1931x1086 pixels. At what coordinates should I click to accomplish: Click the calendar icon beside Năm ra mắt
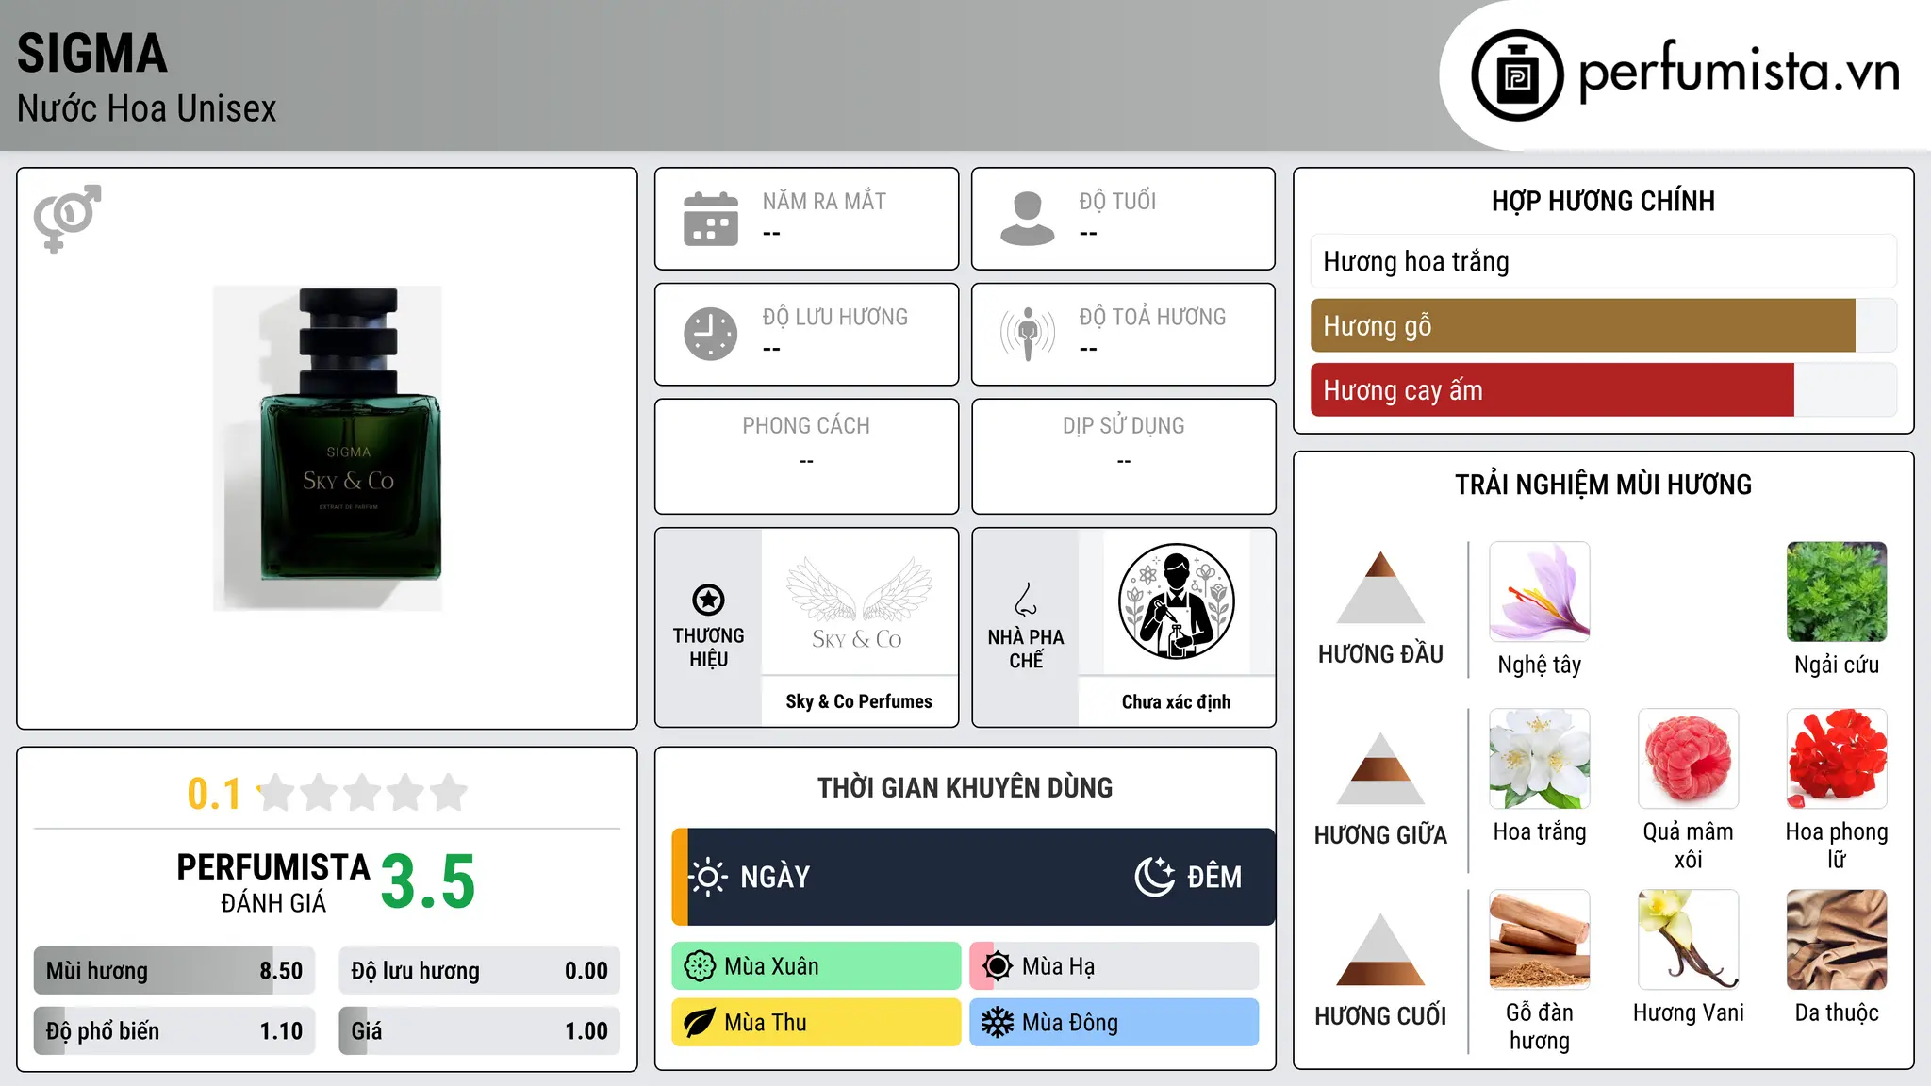tap(711, 219)
